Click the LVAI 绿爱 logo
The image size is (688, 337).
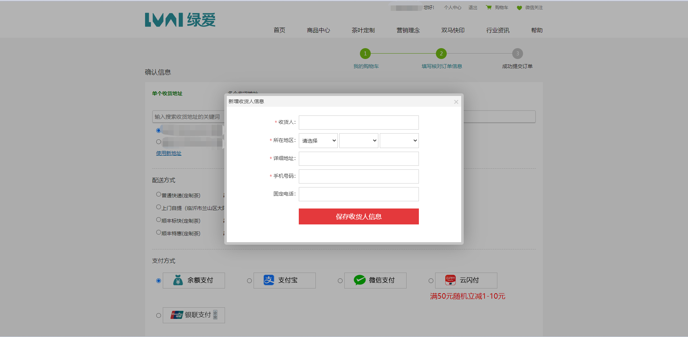tap(180, 20)
